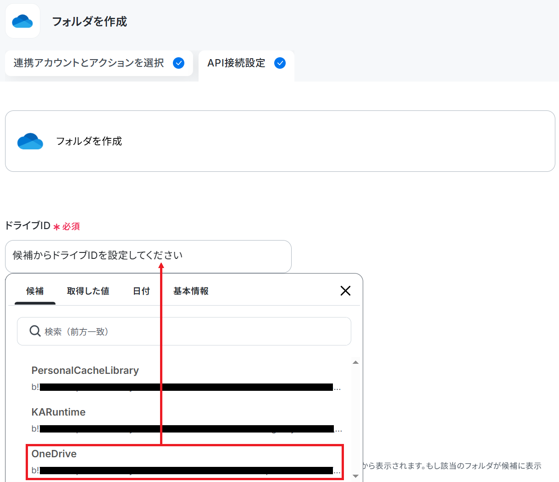This screenshot has height=482, width=559.
Task: Click the blue checkmark next to API接続設定
Action: coord(280,63)
